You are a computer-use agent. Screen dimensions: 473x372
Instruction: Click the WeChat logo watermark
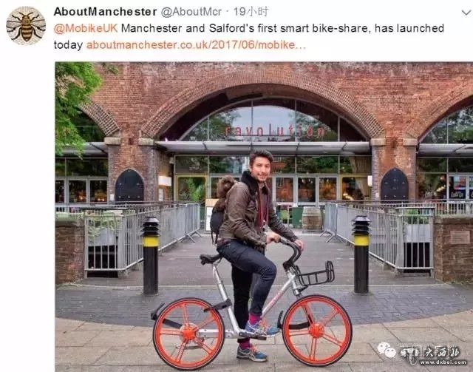coord(387,351)
